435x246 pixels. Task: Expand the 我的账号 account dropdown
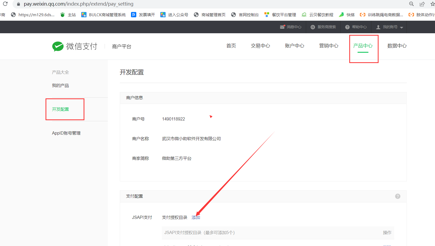point(389,27)
